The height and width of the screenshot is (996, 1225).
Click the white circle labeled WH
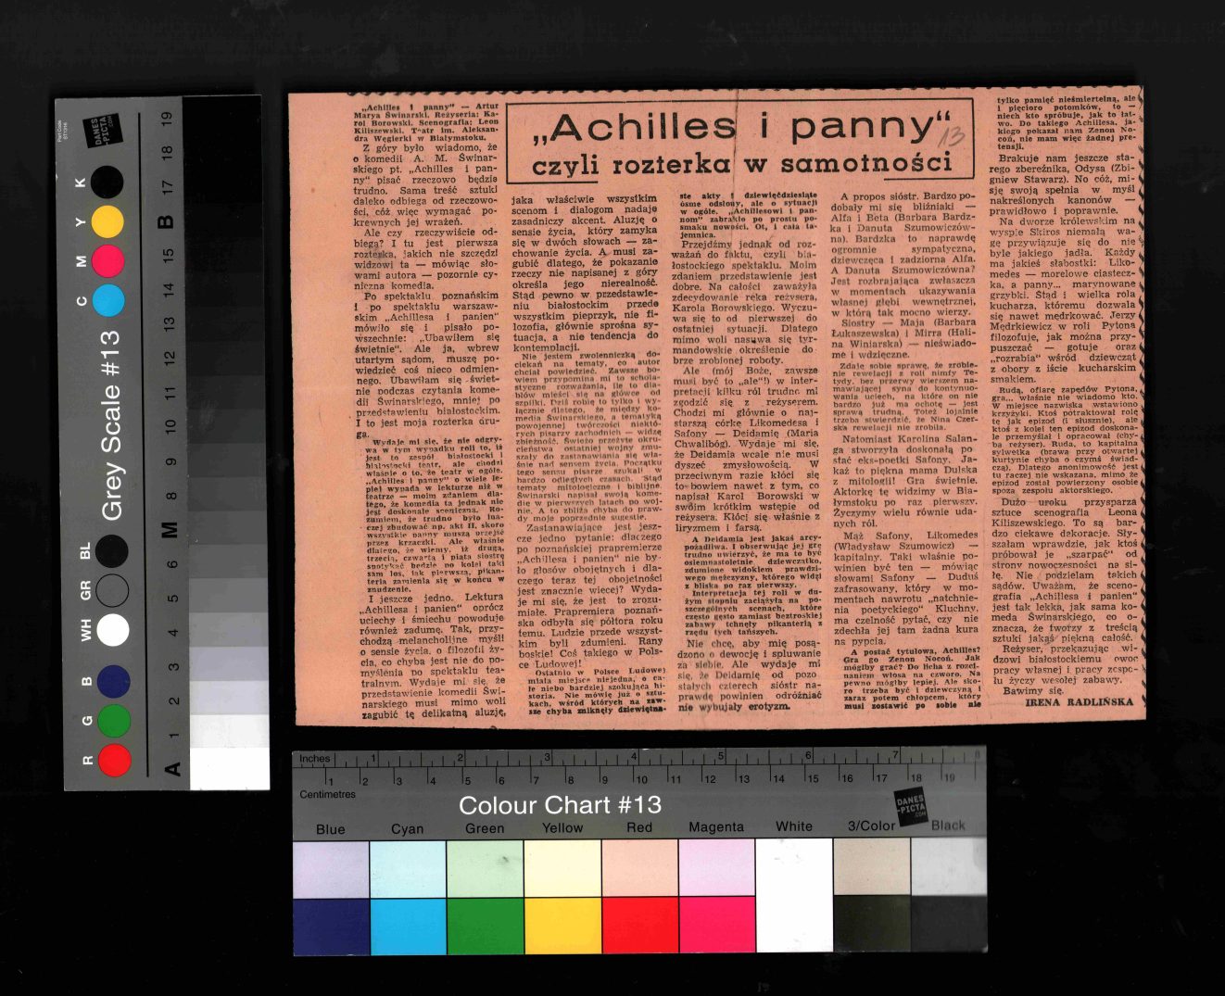point(113,630)
